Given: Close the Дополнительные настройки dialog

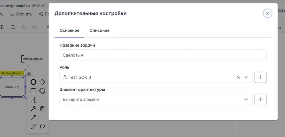Looking at the screenshot, I should click(x=267, y=13).
